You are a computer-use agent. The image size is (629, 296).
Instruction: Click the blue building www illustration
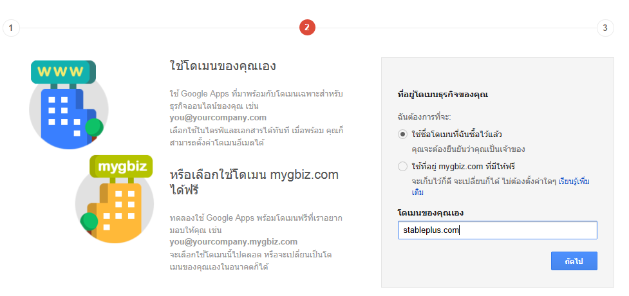pos(69,104)
